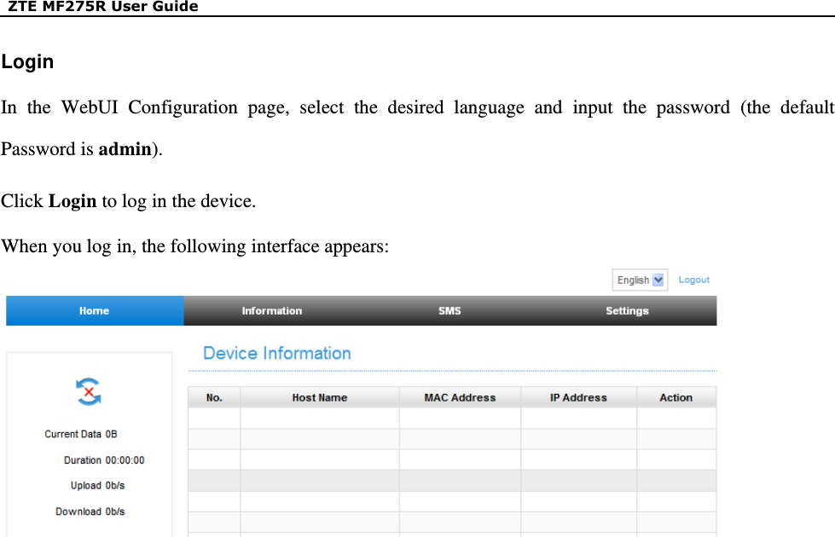Click the Download 0b/s value
This screenshot has height=537, width=835.
[x=90, y=511]
